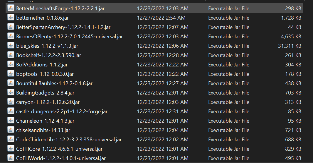Click the 4,635 KB size entry

pyautogui.click(x=291, y=36)
